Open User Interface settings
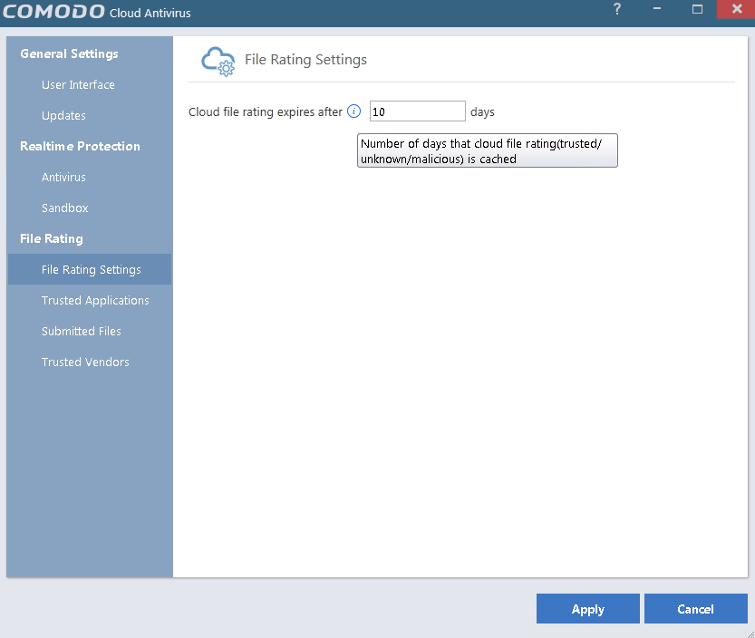Screen dimensions: 755x638 pos(78,85)
